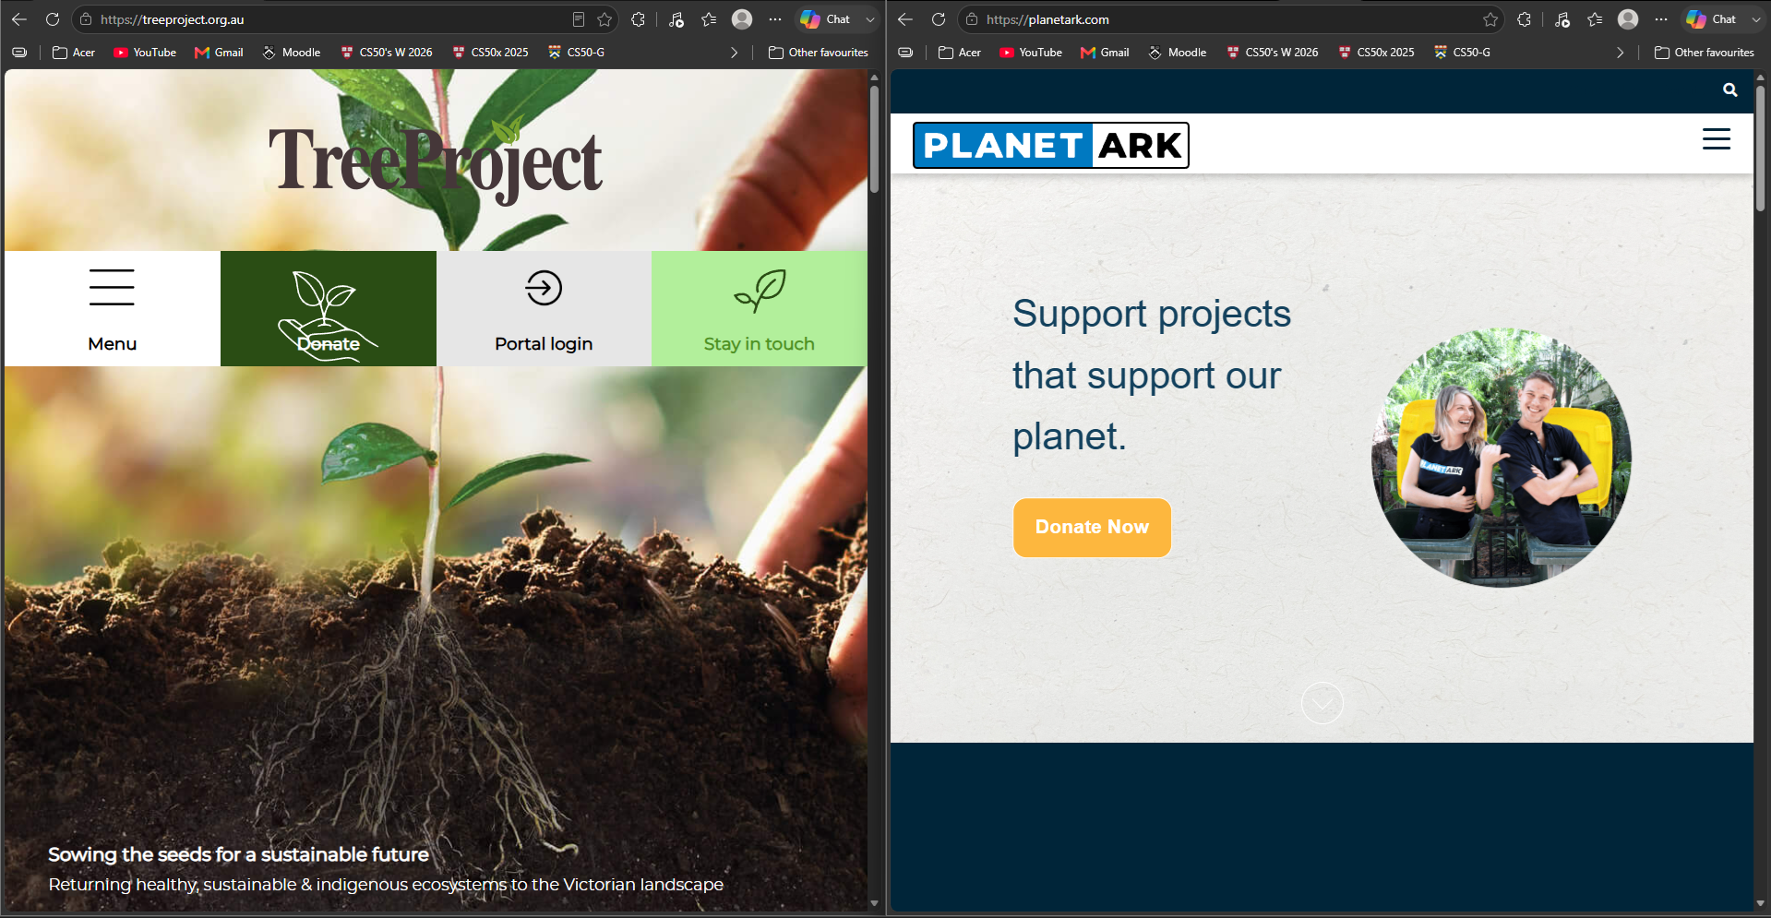The image size is (1771, 918).
Task: Click the Planet Ark logo
Action: (1051, 145)
